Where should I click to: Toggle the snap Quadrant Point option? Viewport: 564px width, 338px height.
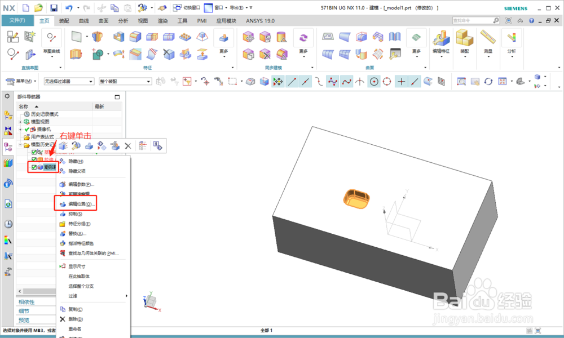coord(387,82)
